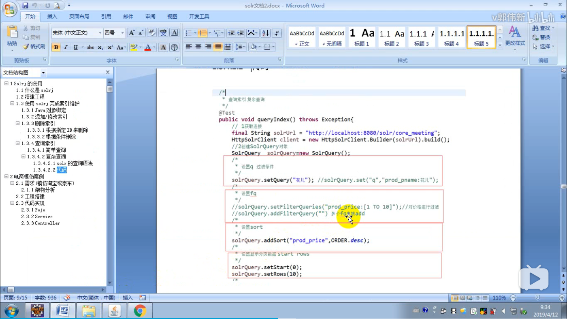Click the Save floppy disk icon
The image size is (567, 319).
click(x=26, y=5)
